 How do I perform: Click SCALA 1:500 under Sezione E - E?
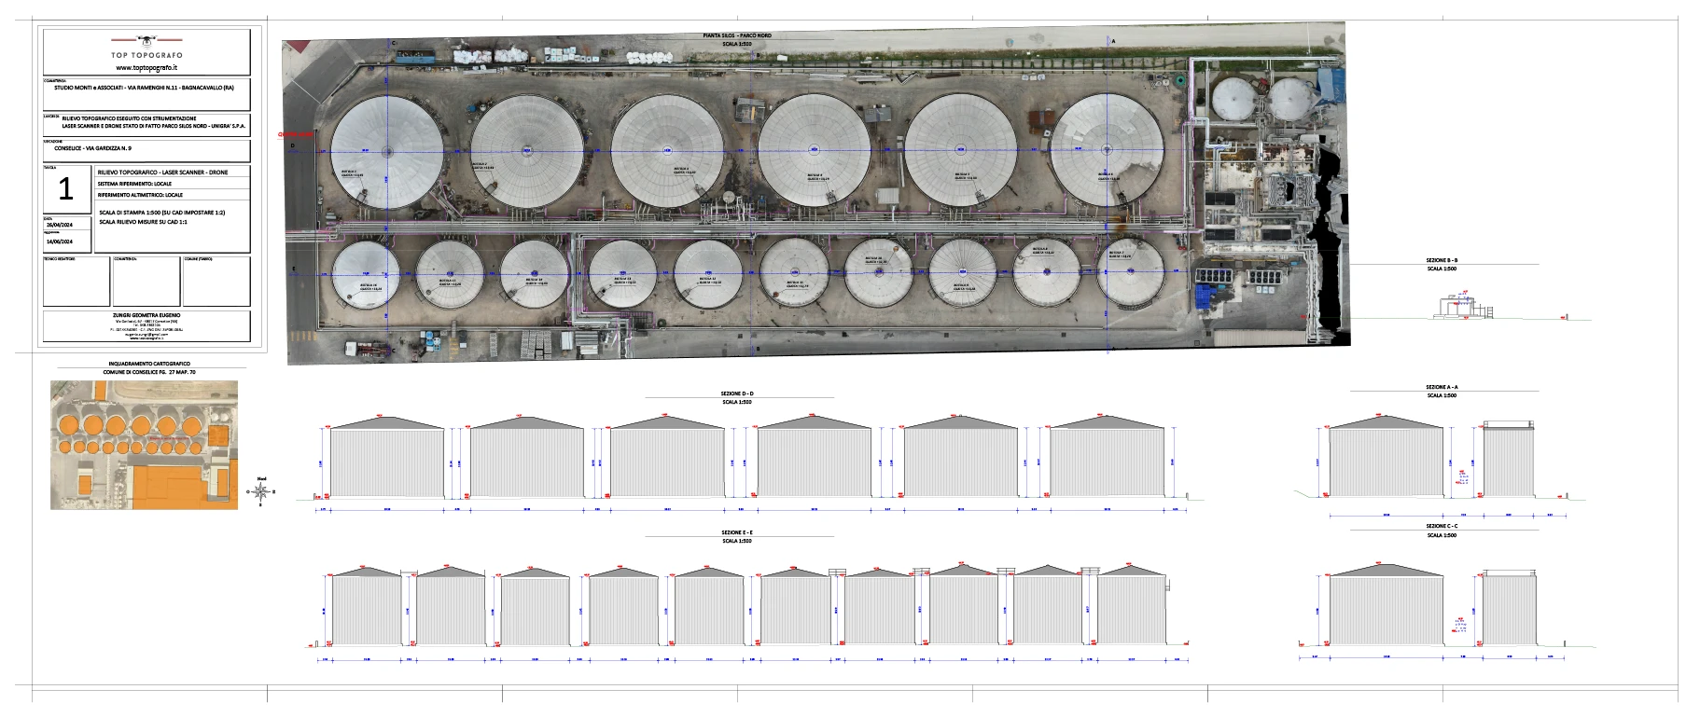pyautogui.click(x=737, y=541)
